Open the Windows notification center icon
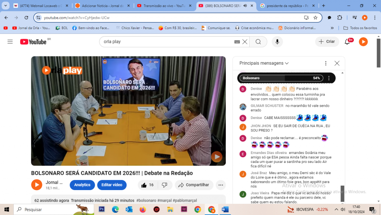This screenshot has width=381, height=215. [x=372, y=209]
